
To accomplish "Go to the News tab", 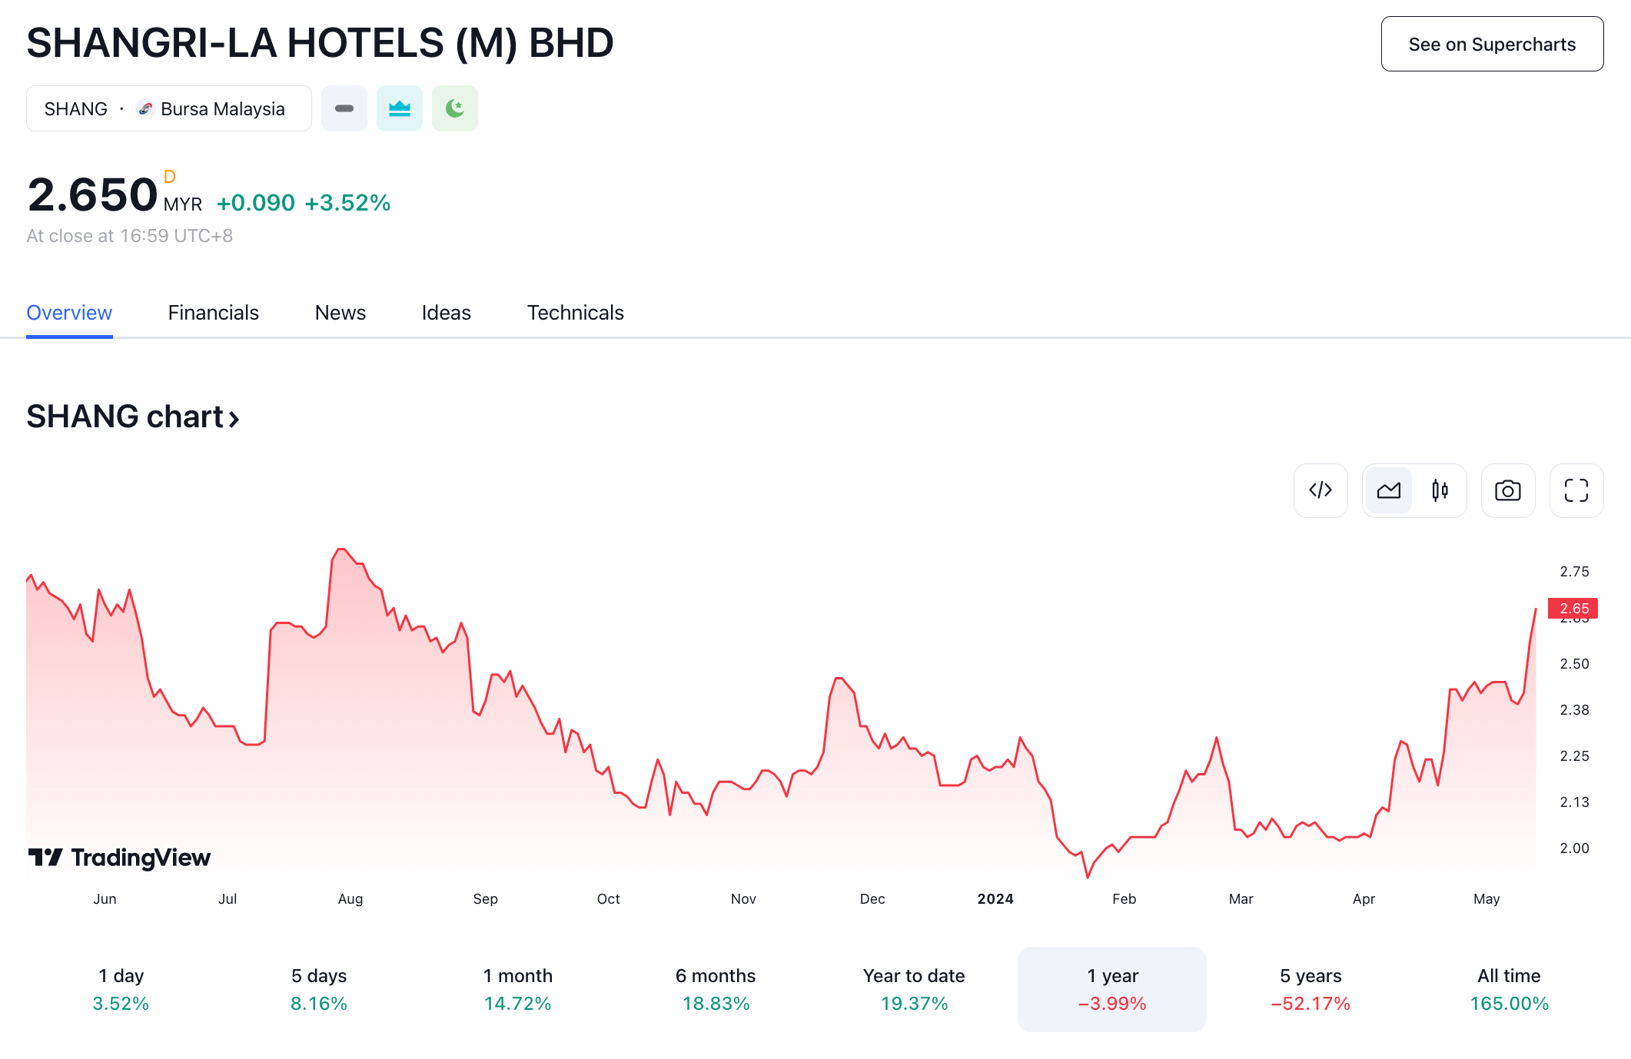I will [340, 313].
